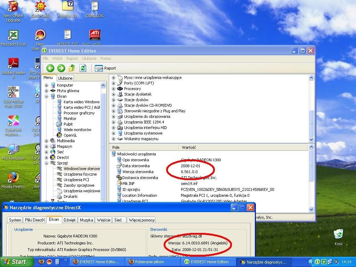Click the Pole column header

point(144,147)
